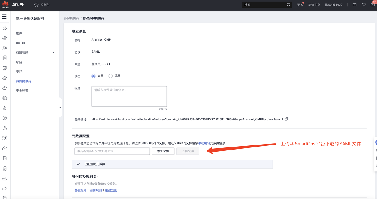Open the 查看规则 link
Viewport: 377px width, 199px height.
click(x=80, y=190)
